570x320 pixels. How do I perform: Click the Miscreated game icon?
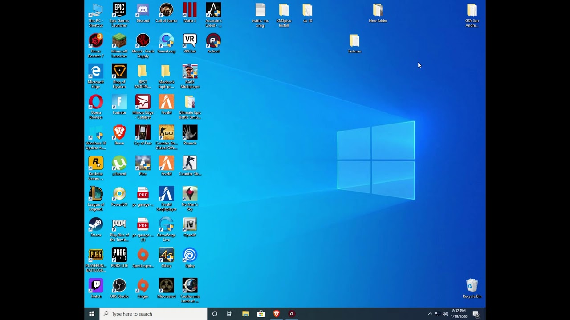[x=167, y=288]
